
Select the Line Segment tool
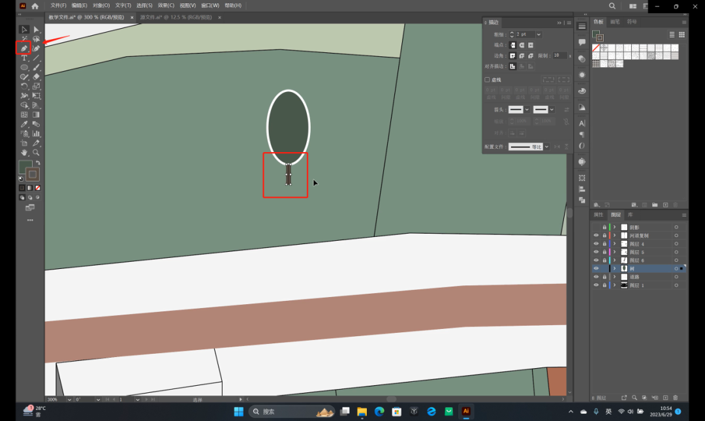click(x=37, y=58)
